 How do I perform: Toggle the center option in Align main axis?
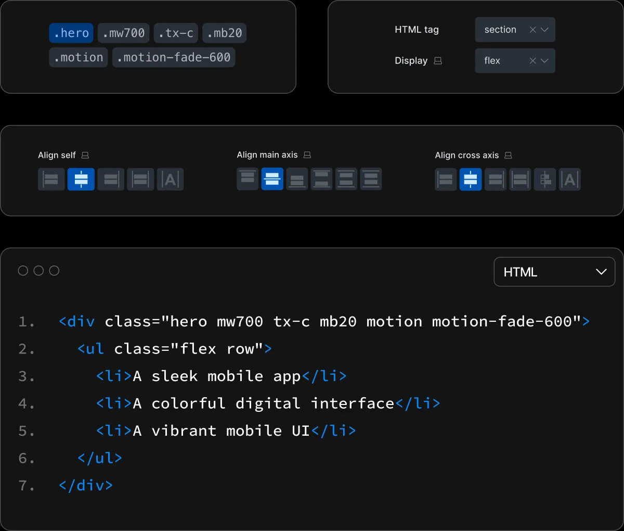272,179
